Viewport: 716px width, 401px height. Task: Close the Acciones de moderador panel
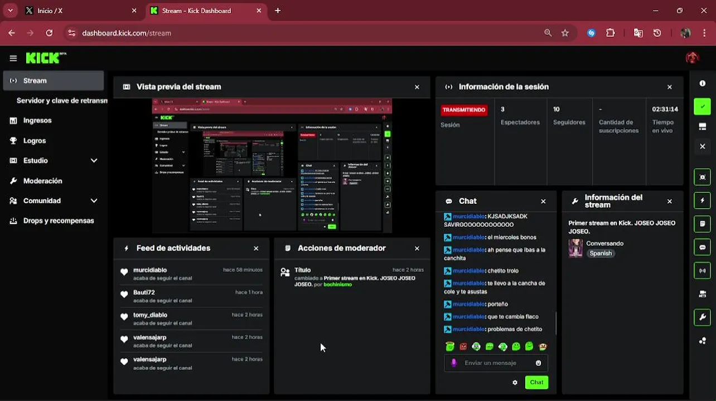point(417,248)
